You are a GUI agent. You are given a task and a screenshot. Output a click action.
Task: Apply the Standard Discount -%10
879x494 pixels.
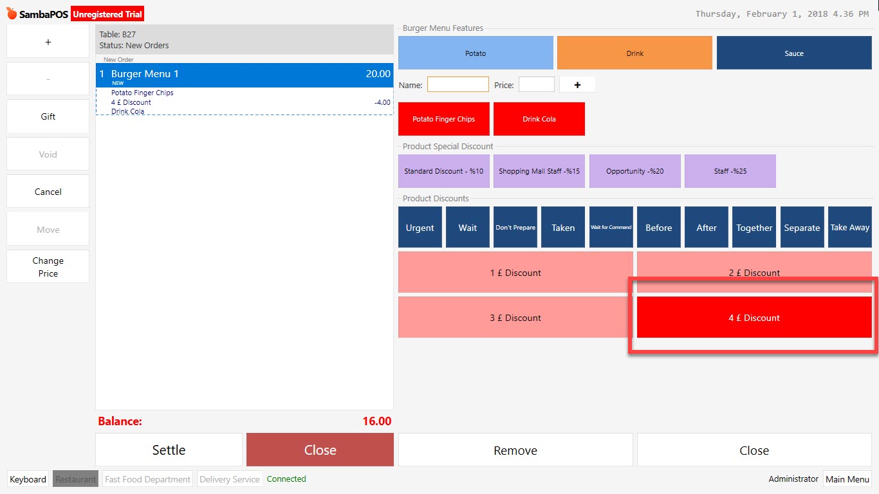(x=443, y=170)
